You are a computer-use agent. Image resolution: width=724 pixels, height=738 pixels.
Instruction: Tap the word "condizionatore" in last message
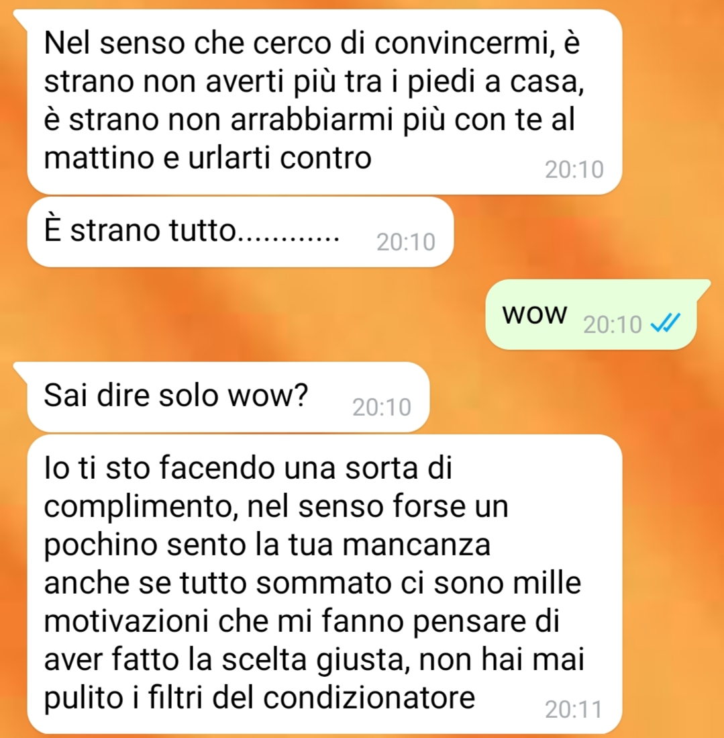(x=369, y=697)
